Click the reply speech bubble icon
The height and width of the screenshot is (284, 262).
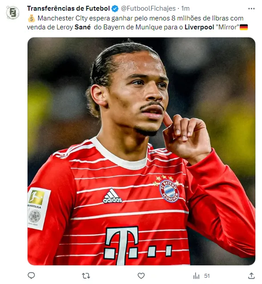tap(31, 276)
